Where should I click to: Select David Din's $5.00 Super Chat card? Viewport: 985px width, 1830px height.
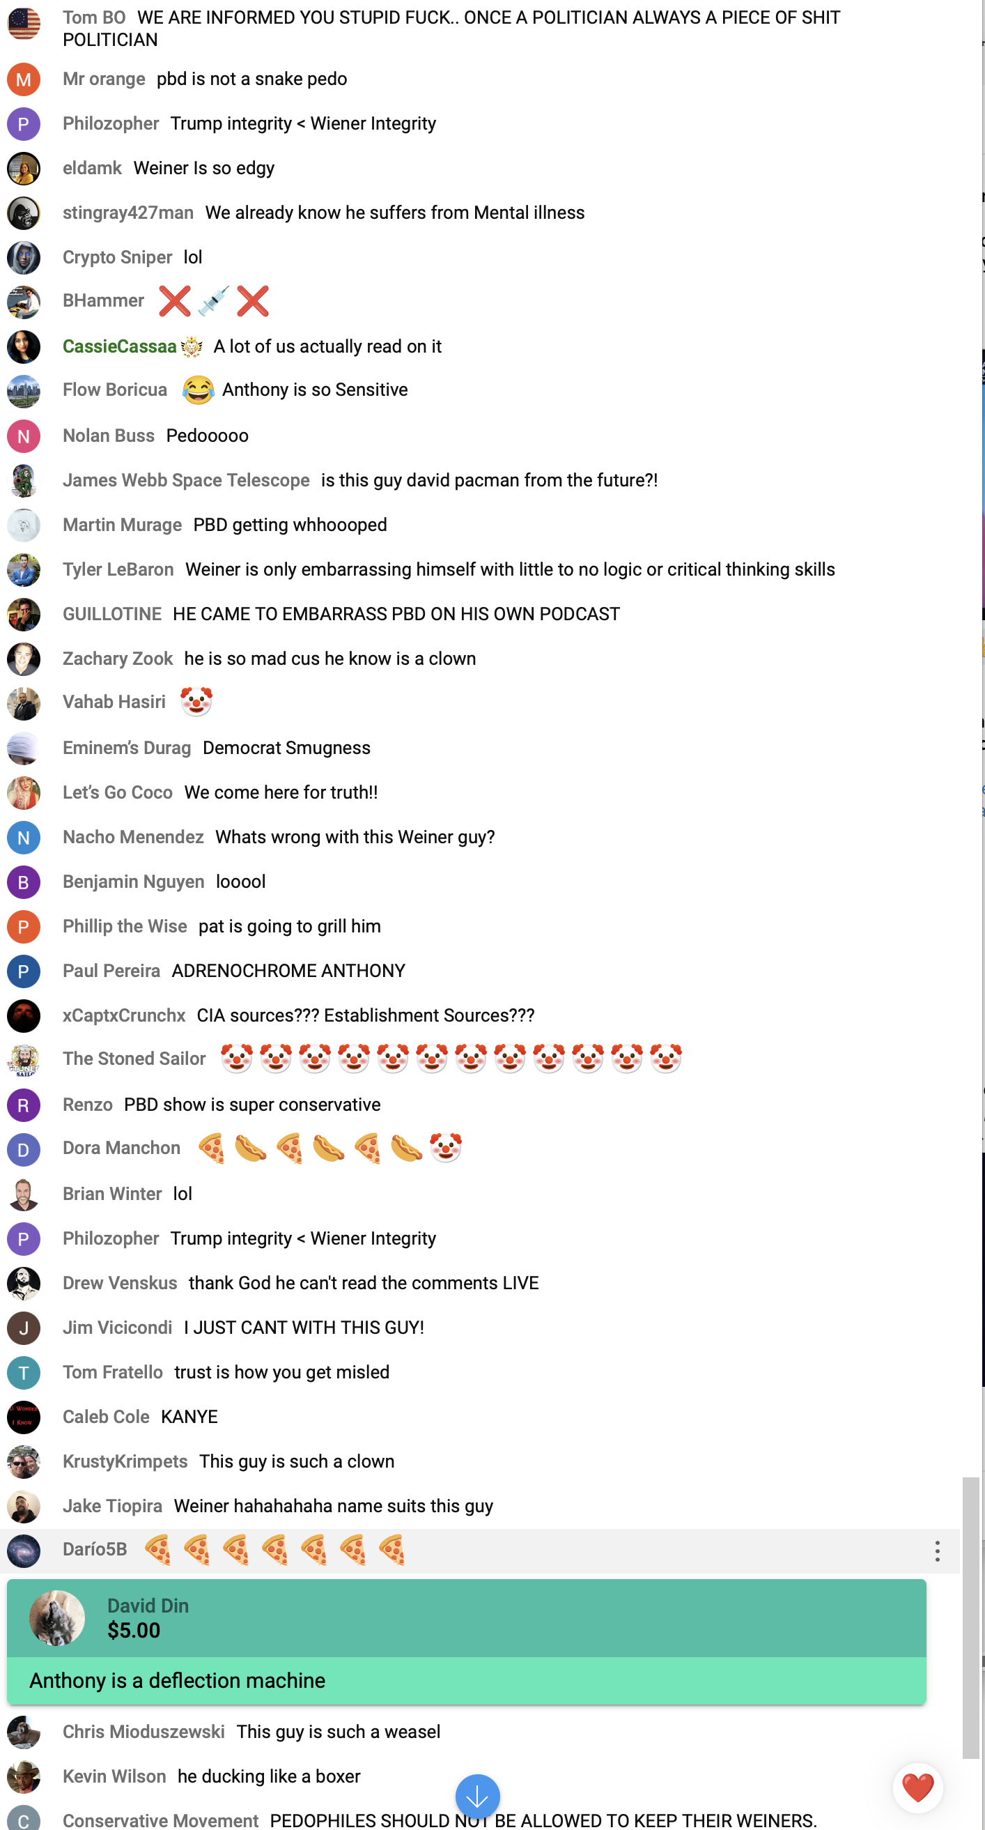(x=467, y=1642)
